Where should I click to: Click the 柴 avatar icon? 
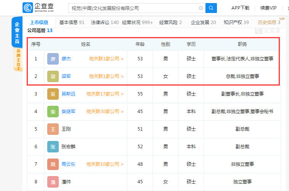coord(53,112)
